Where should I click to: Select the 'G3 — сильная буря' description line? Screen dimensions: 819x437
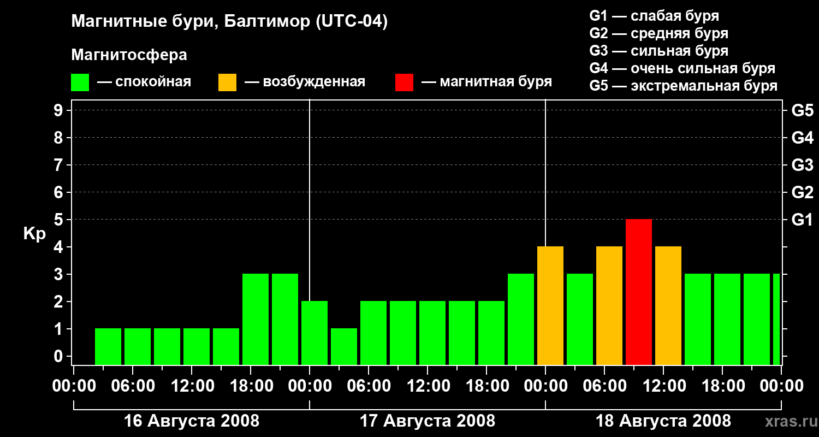coord(658,51)
